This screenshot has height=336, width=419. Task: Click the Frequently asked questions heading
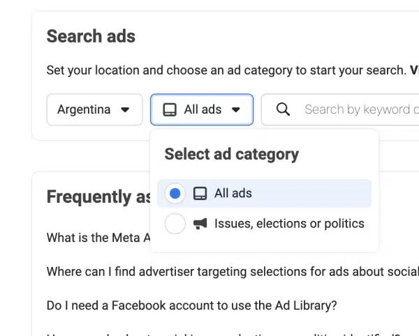[x=98, y=197]
